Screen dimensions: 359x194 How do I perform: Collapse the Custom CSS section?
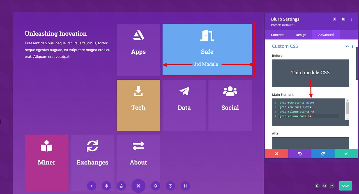(x=347, y=46)
